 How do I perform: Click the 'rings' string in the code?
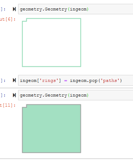click(49, 80)
